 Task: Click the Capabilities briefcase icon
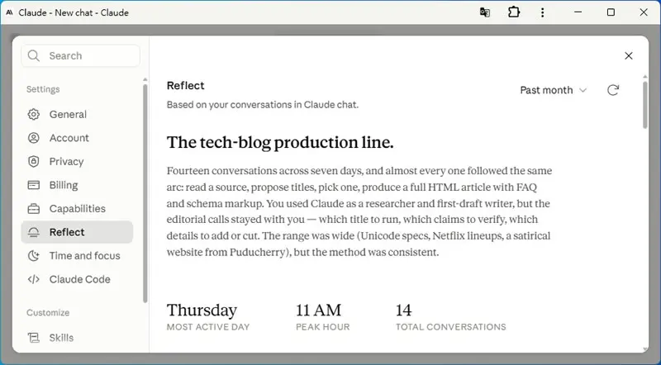click(33, 209)
